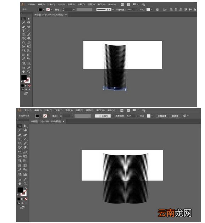Open brush dropdown in lower control bar

[112, 116]
